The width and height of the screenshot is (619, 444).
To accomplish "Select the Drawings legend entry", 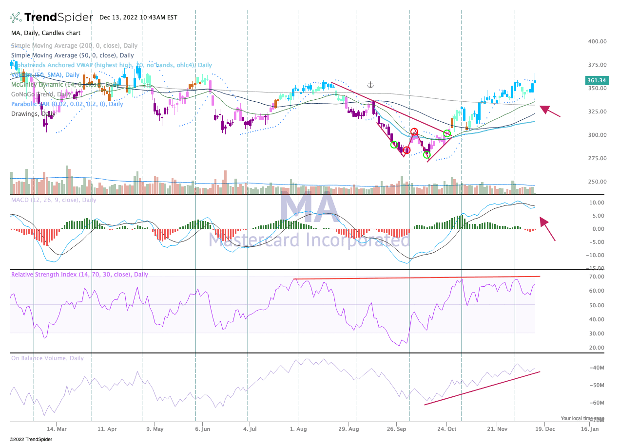I will pyautogui.click(x=29, y=114).
